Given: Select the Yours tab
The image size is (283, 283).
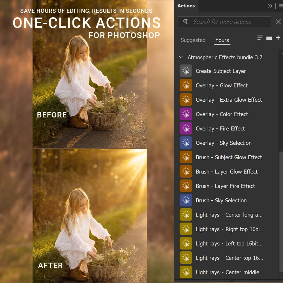Looking at the screenshot, I should click(x=222, y=40).
